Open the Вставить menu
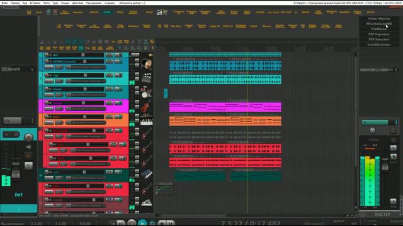The width and height of the screenshot is (403, 226). pos(35,3)
